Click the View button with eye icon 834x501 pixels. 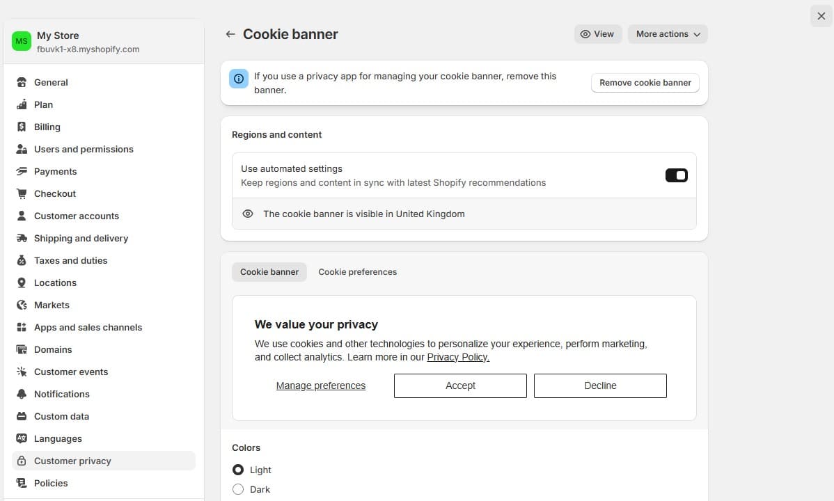coord(597,34)
